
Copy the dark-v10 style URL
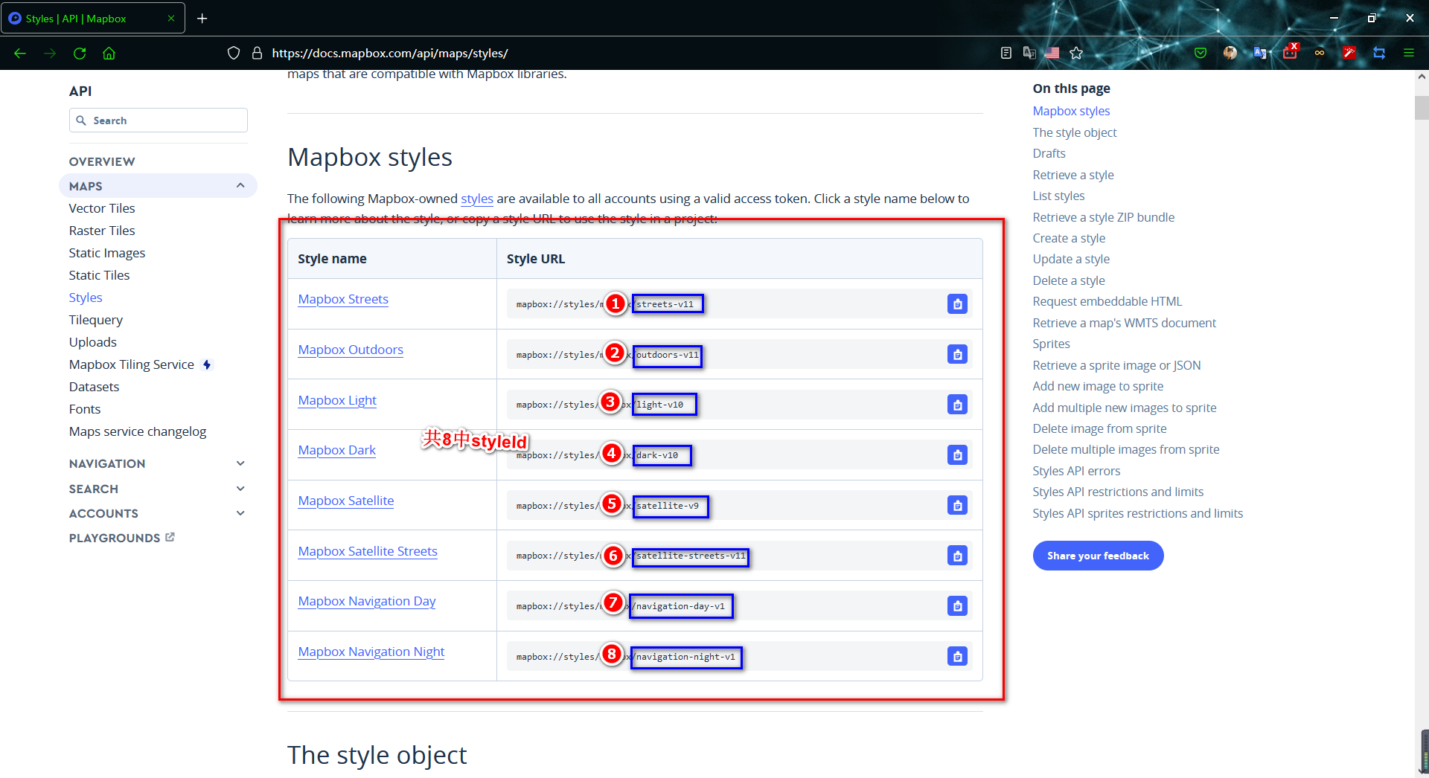click(957, 454)
